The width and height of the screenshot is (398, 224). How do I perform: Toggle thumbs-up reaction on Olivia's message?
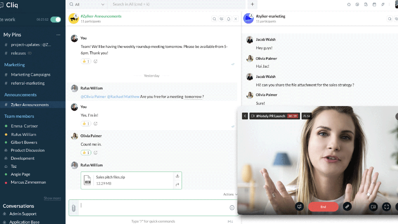point(86,153)
